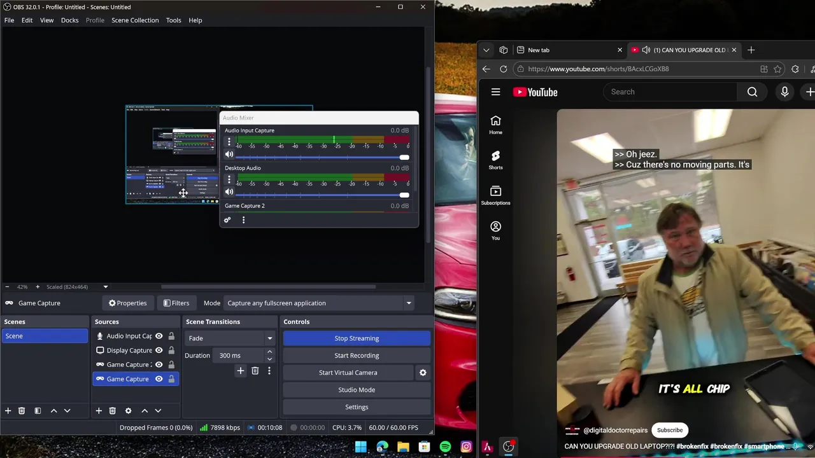Viewport: 815px width, 458px height.
Task: Select the Scene item in Scenes list
Action: pos(45,336)
